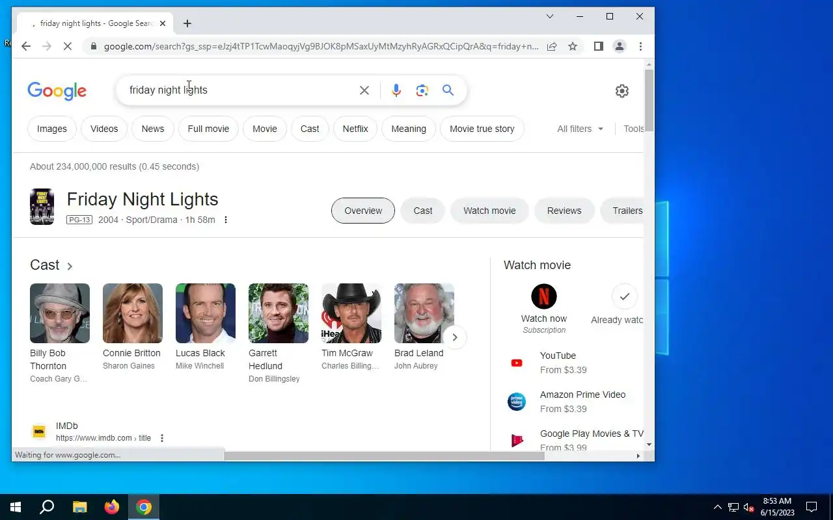Show more cast with right arrow

coord(455,337)
